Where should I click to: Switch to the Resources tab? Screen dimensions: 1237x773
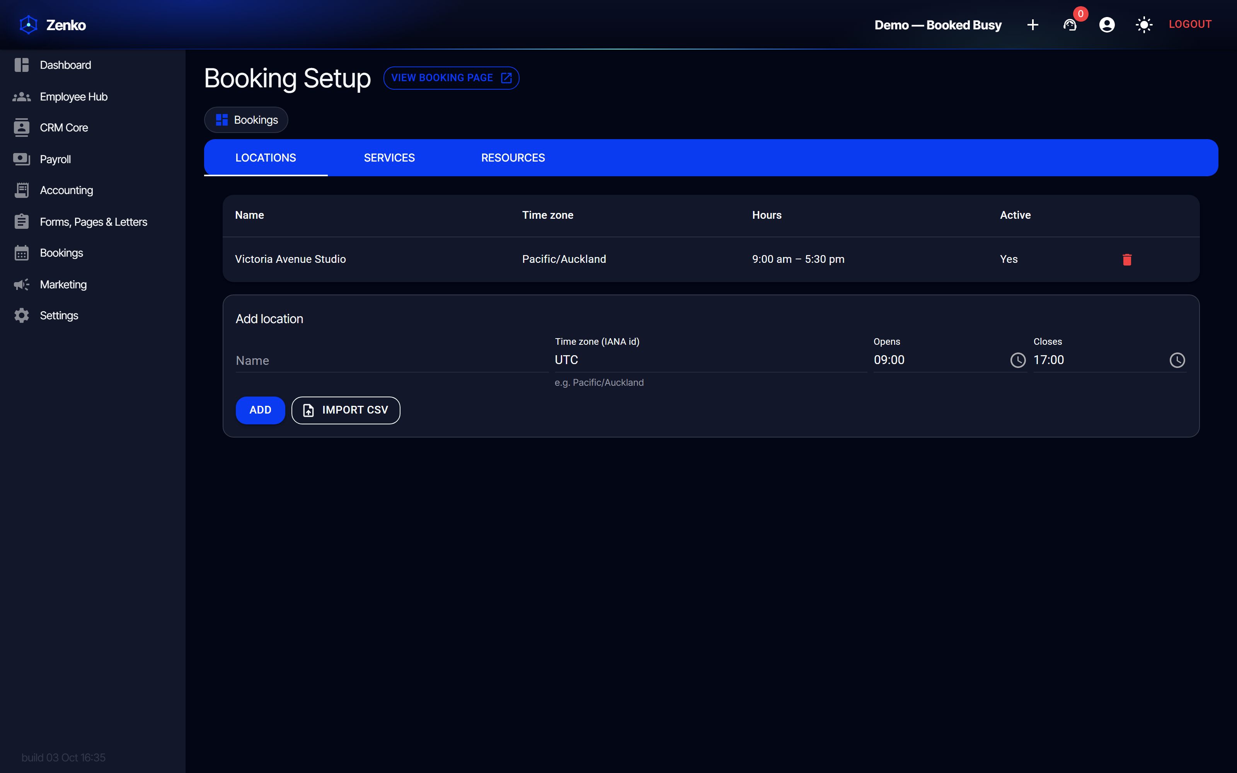coord(513,157)
